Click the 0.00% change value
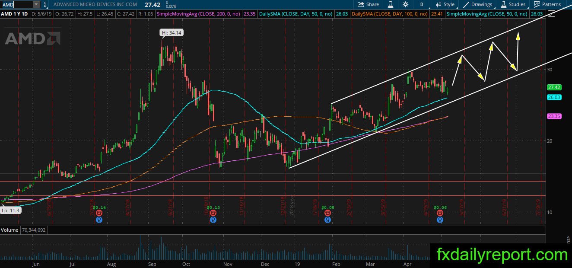This screenshot has height=268, width=572. click(171, 6)
